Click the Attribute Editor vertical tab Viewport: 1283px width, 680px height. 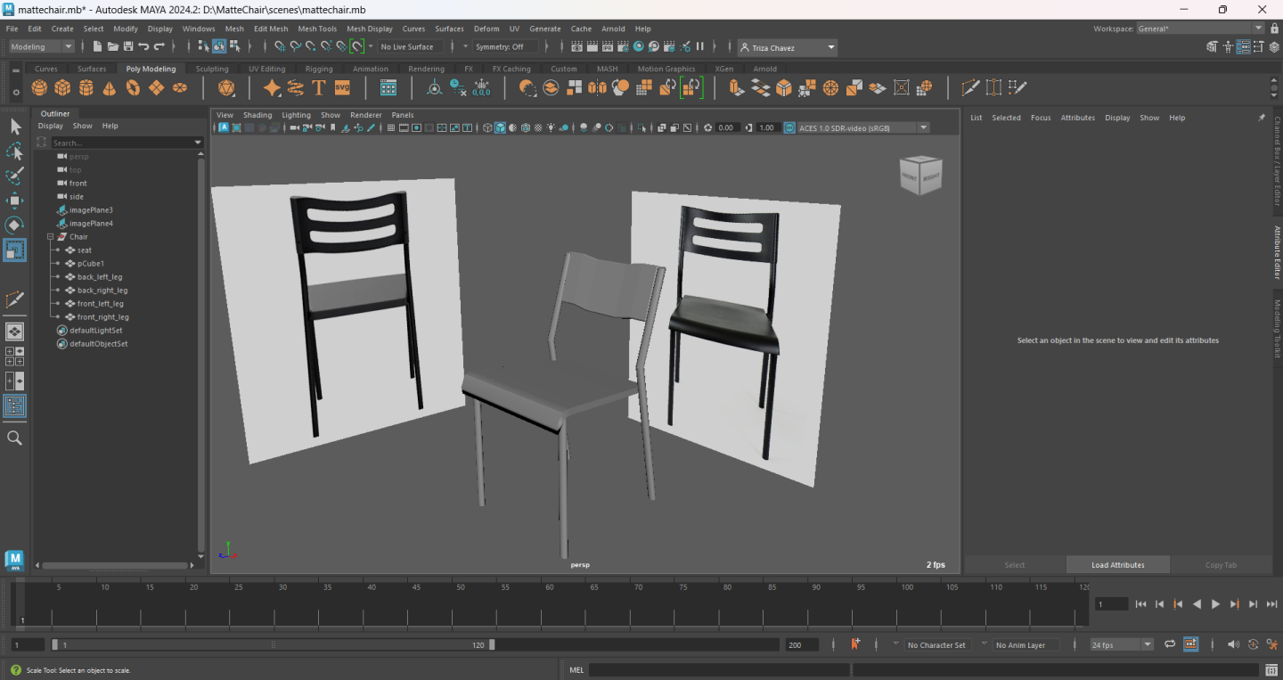tap(1277, 253)
